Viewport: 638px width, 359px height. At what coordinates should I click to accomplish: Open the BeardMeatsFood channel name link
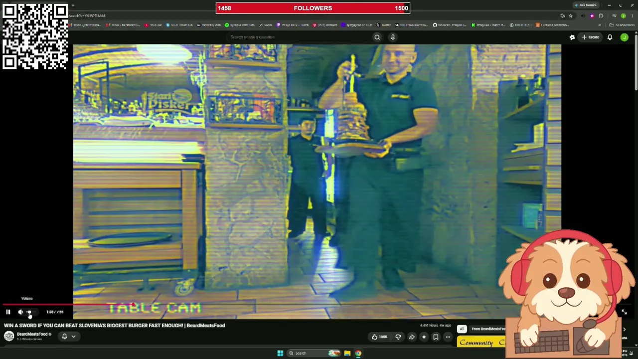(x=32, y=334)
